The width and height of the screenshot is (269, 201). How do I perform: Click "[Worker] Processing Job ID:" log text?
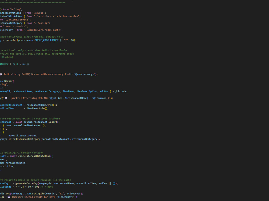click(29, 98)
